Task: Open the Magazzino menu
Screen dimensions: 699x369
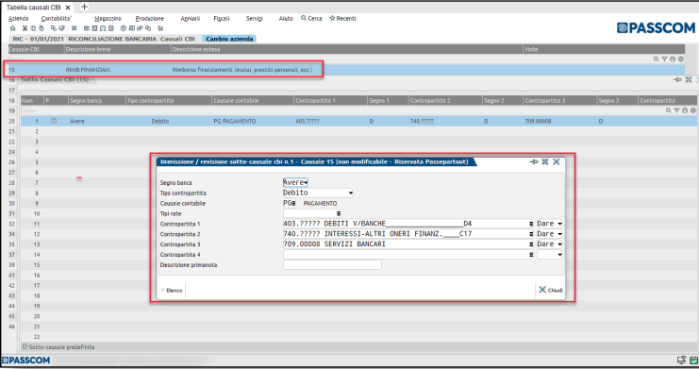Action: pos(108,18)
